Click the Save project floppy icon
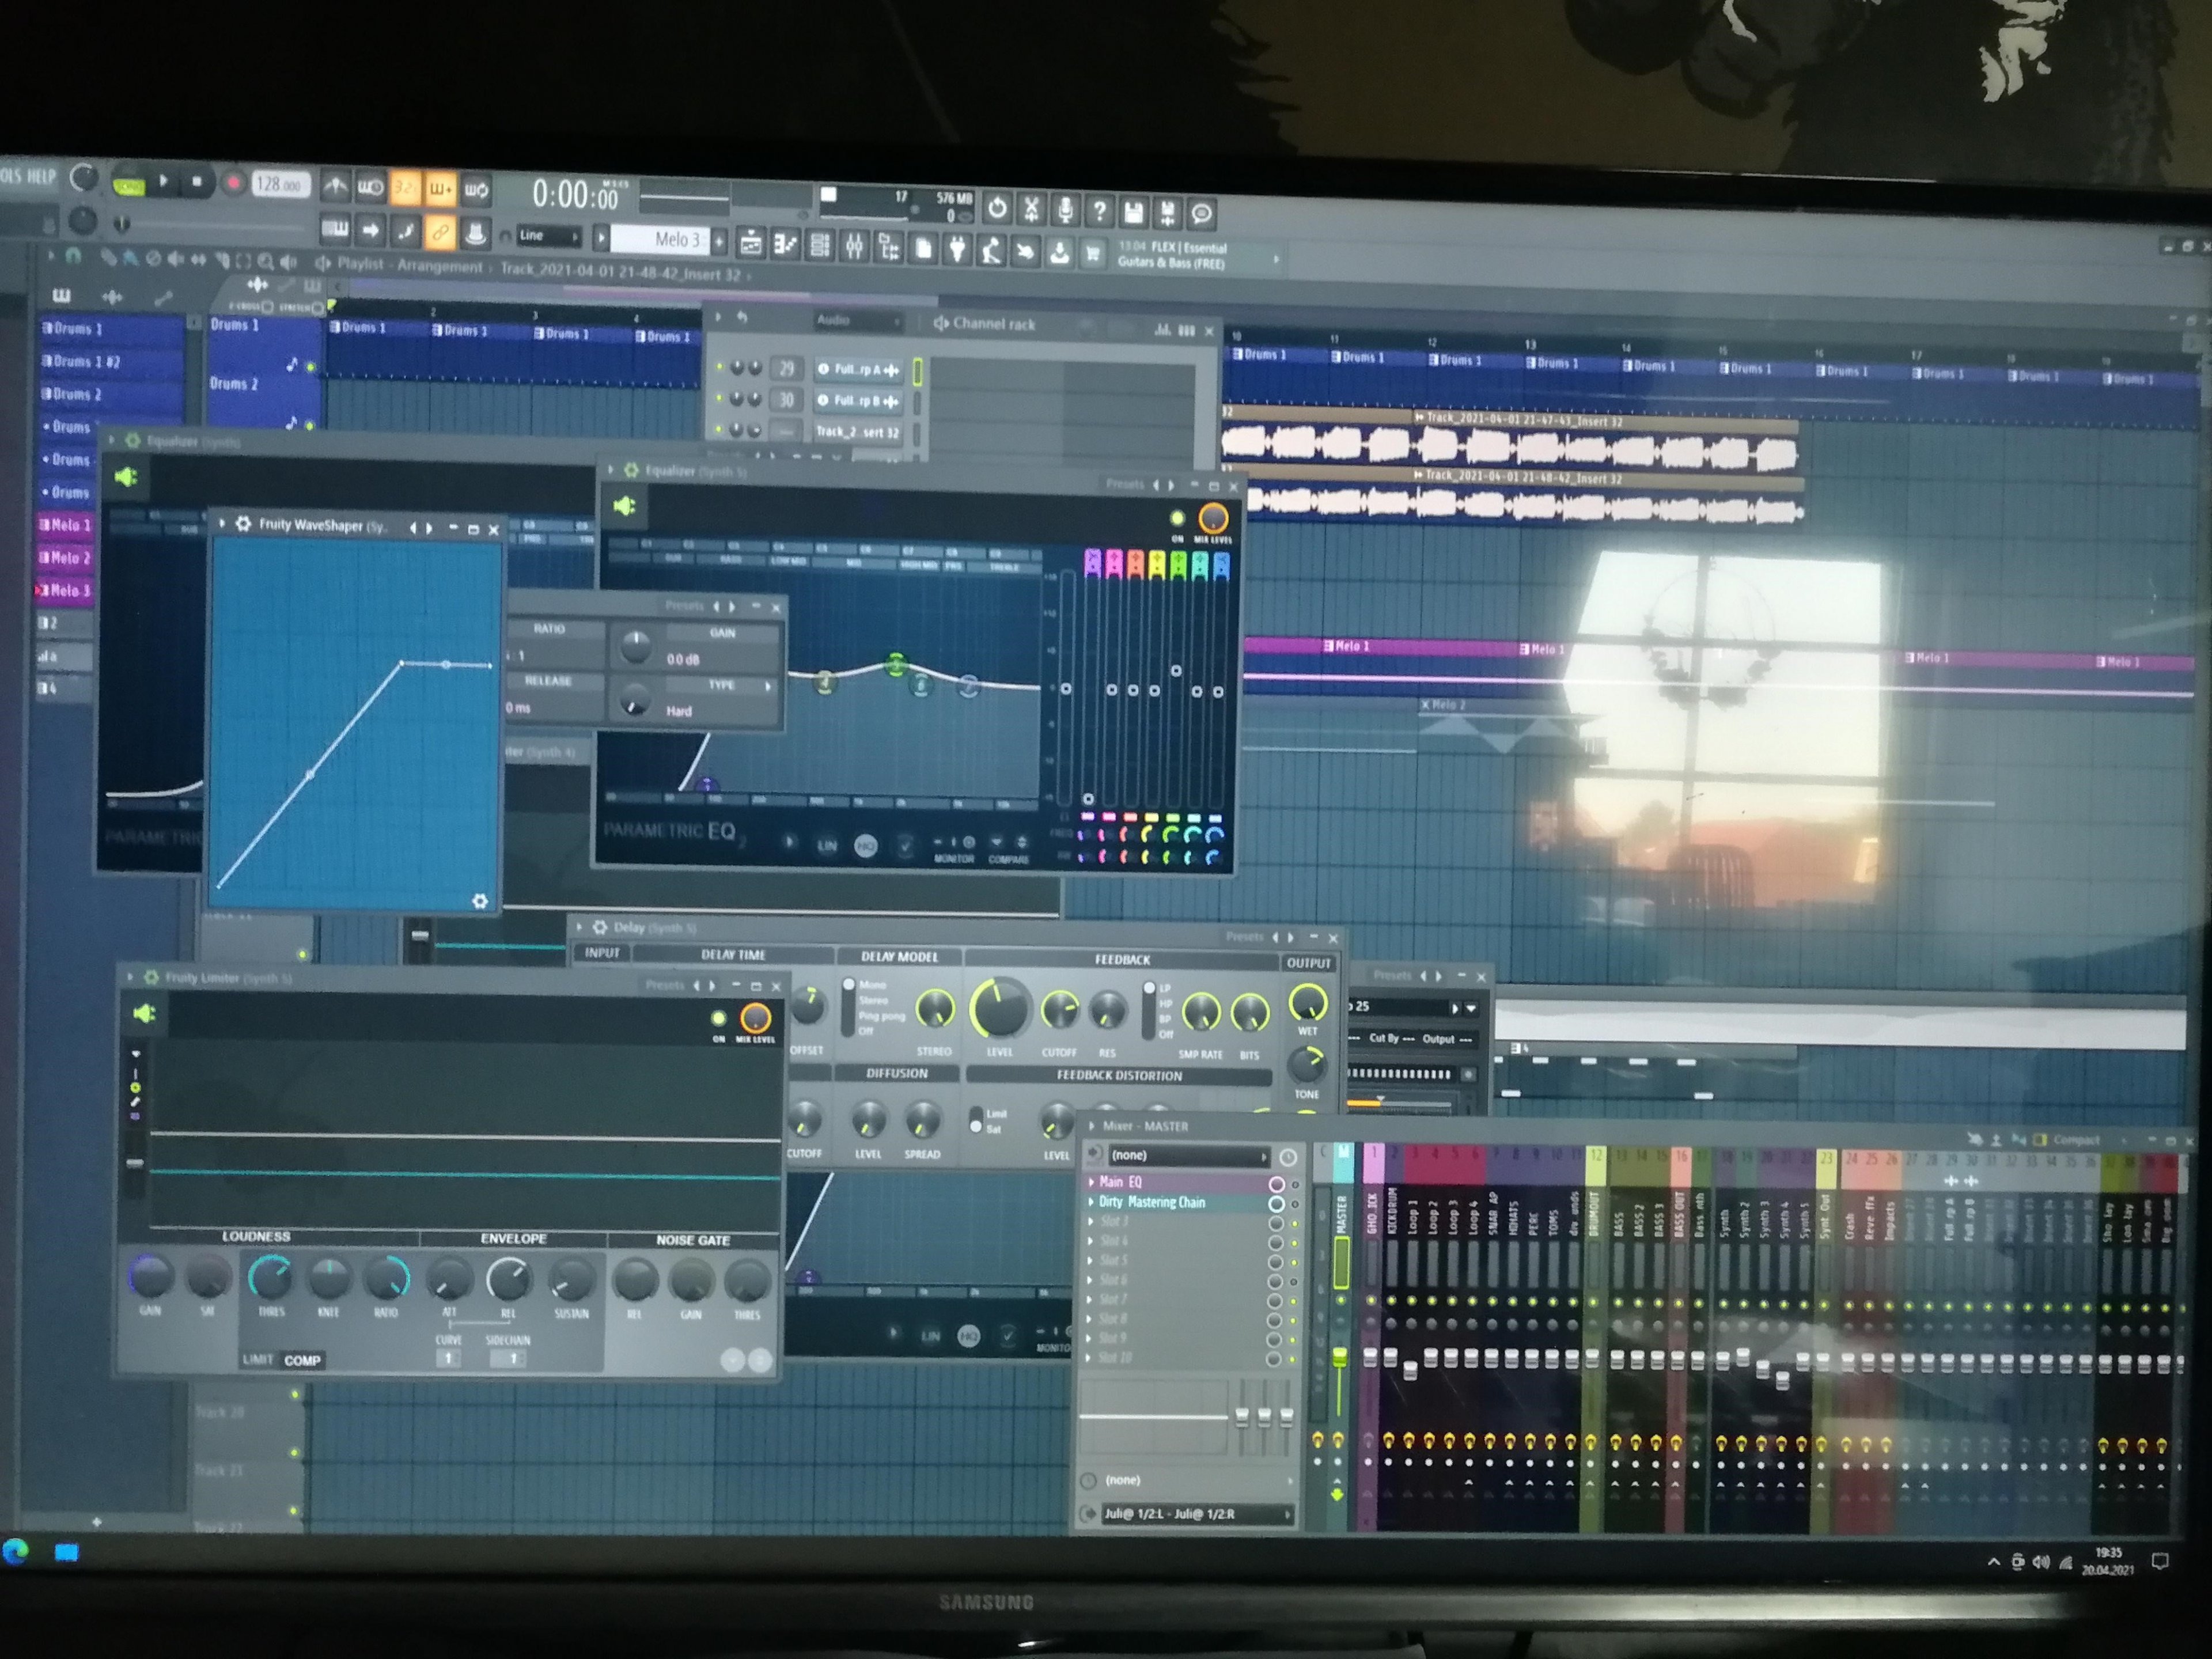2212x1659 pixels. pyautogui.click(x=1133, y=212)
